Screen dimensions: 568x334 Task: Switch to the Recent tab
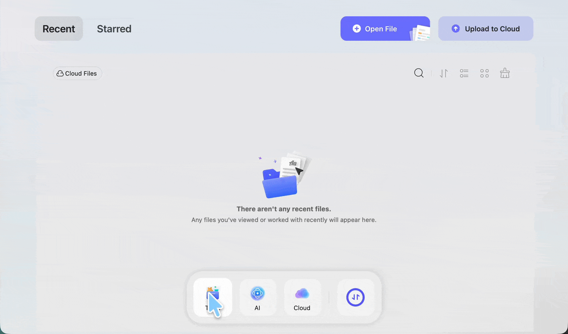tap(59, 29)
